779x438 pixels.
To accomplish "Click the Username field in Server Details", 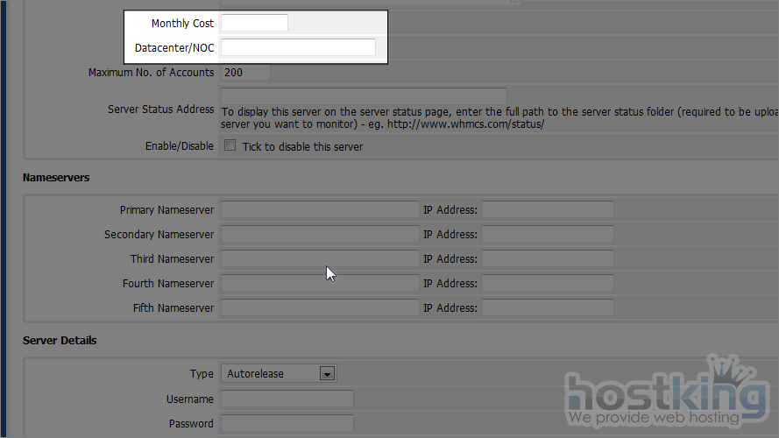I will 287,399.
